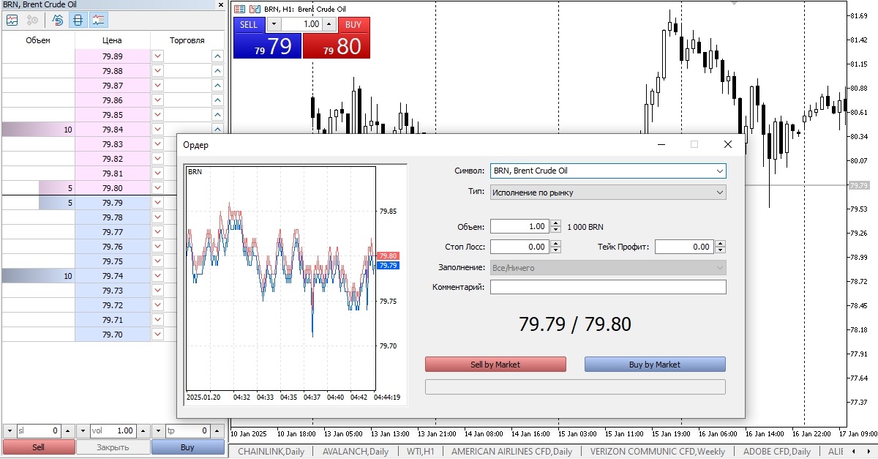
Task: Increase the vol value in the DOM panel
Action: tap(142, 431)
